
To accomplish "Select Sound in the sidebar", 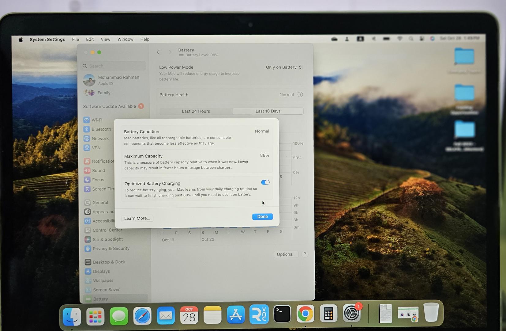I will click(95, 170).
